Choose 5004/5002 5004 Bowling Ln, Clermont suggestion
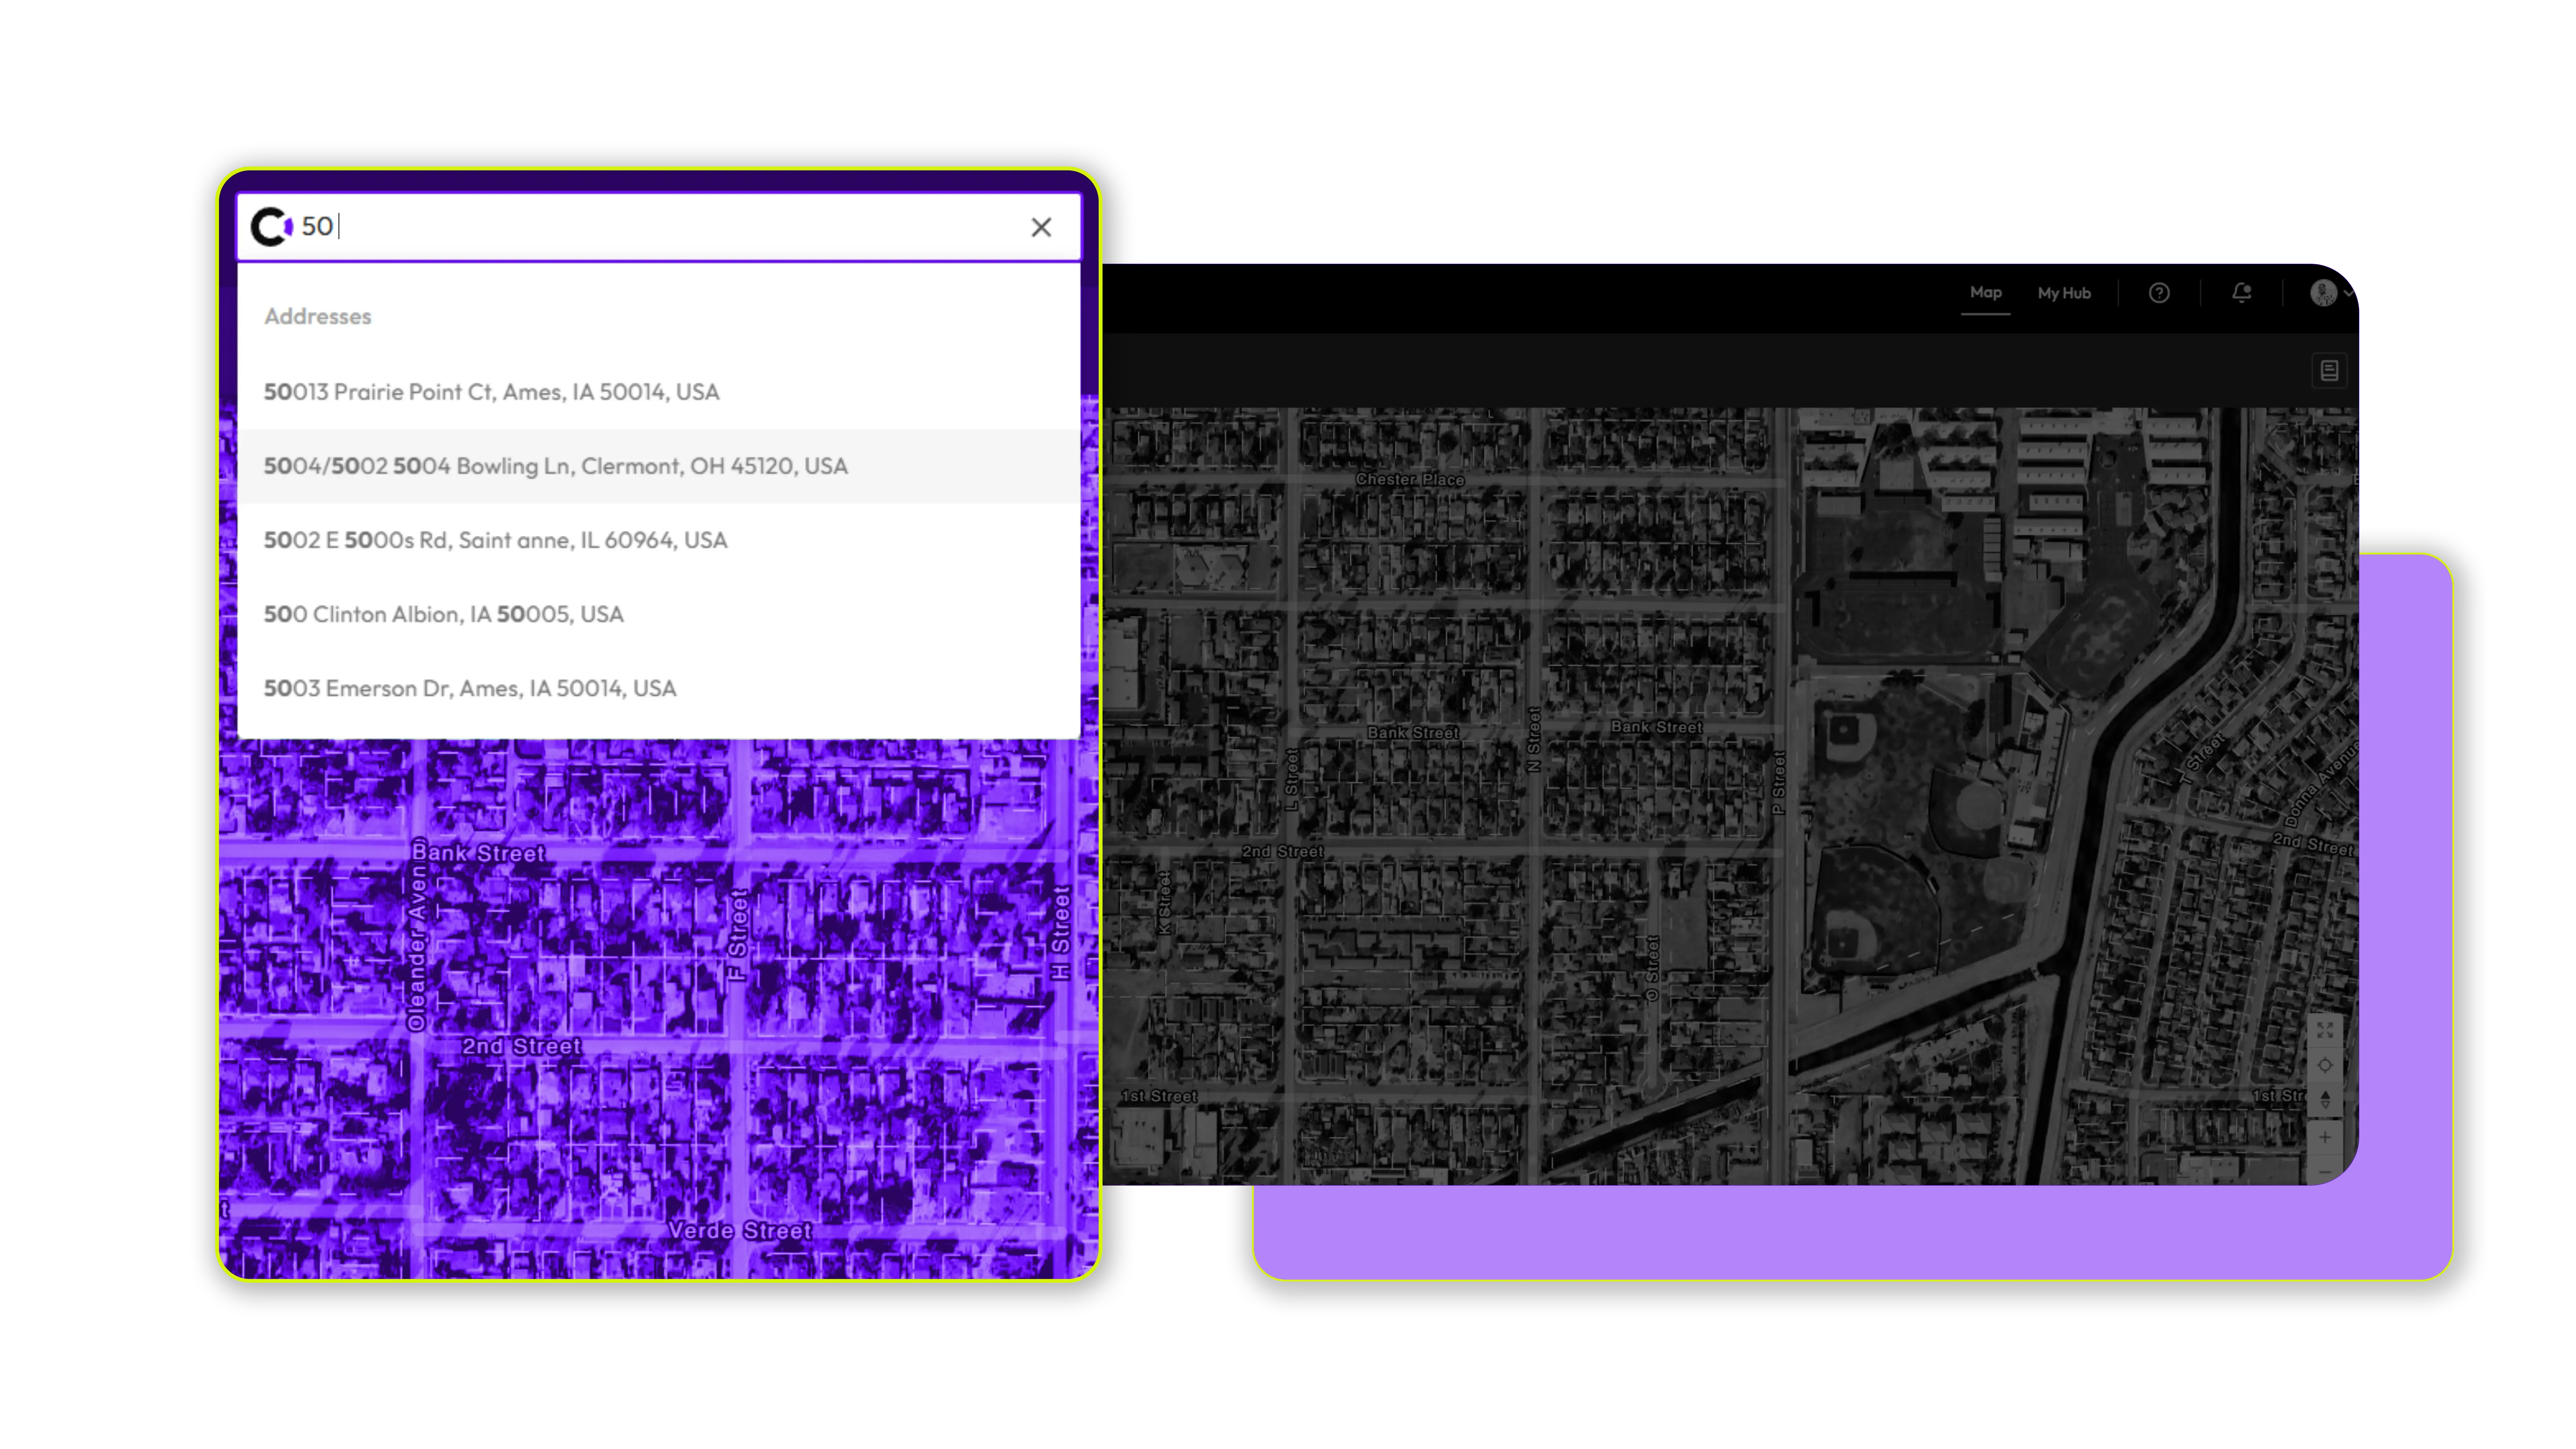 coord(659,466)
